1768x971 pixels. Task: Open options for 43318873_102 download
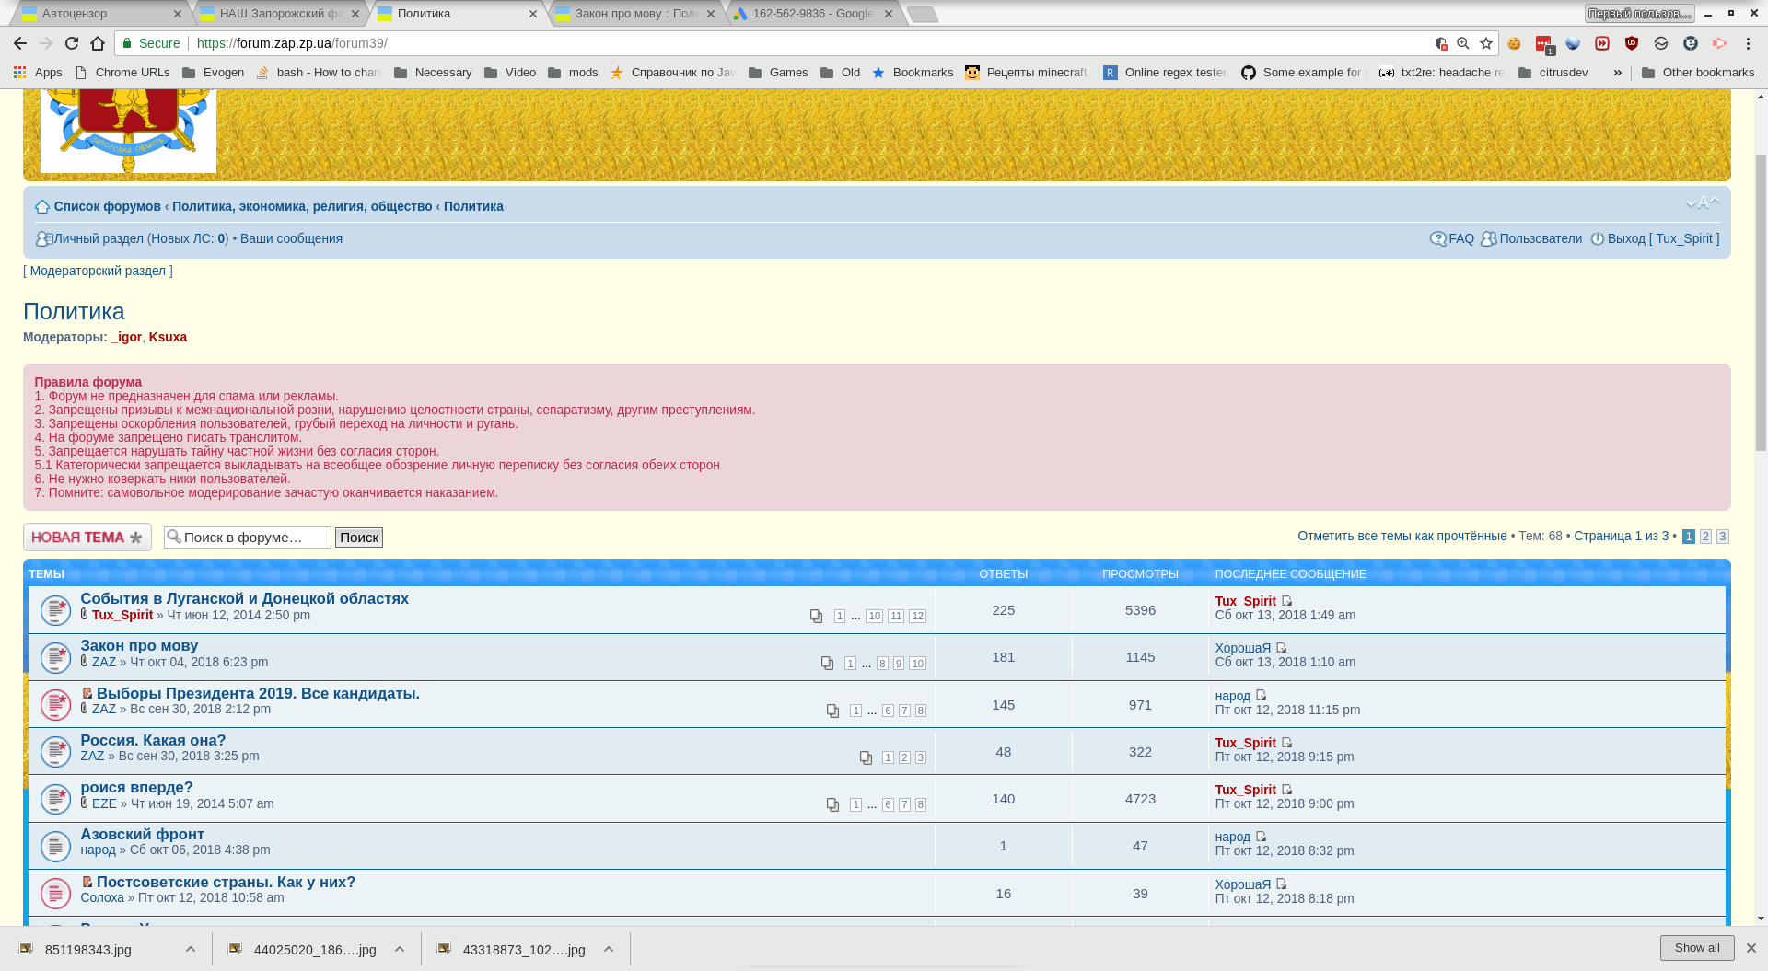coord(609,949)
